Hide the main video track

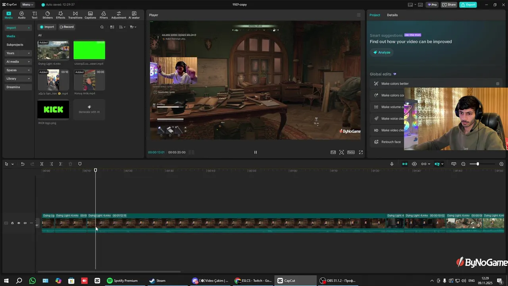(x=19, y=223)
